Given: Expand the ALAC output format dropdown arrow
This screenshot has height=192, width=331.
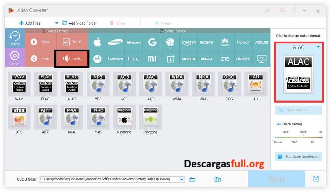Looking at the screenshot, I should pyautogui.click(x=318, y=47).
